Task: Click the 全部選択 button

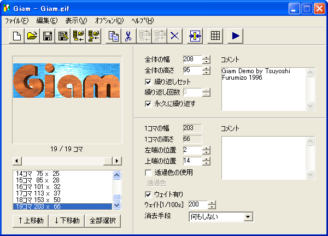Action: [103, 221]
